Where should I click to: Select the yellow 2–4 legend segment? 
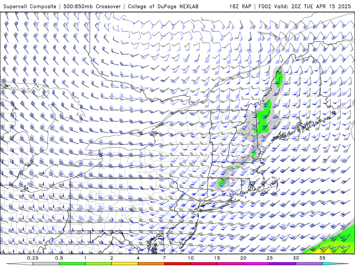click(x=125, y=264)
